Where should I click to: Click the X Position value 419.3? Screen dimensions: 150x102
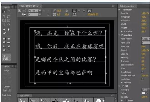144,17
